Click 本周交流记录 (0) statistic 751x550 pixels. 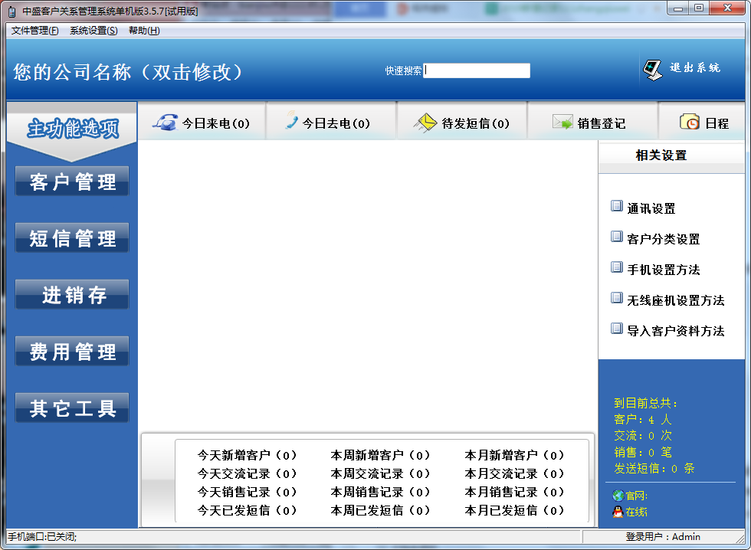coord(380,473)
